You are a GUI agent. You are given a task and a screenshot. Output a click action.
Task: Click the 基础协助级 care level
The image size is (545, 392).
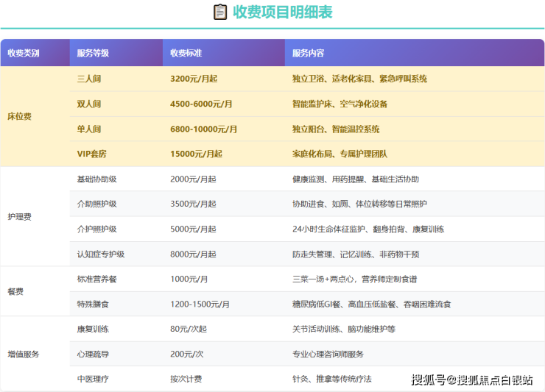pos(96,179)
